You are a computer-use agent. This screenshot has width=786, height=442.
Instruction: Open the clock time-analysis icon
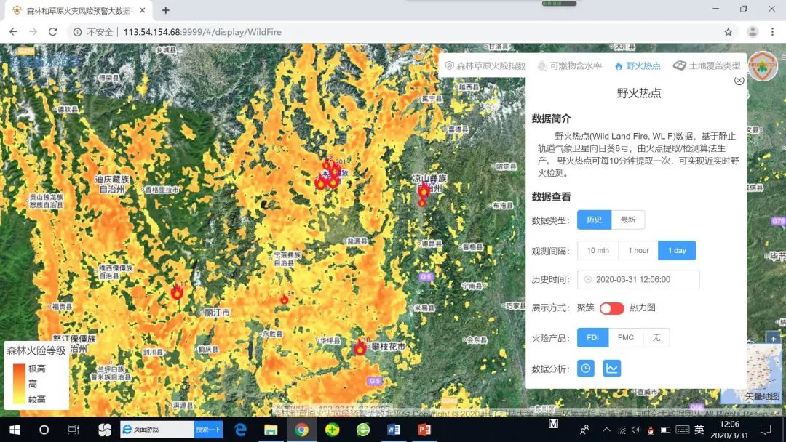click(x=585, y=369)
